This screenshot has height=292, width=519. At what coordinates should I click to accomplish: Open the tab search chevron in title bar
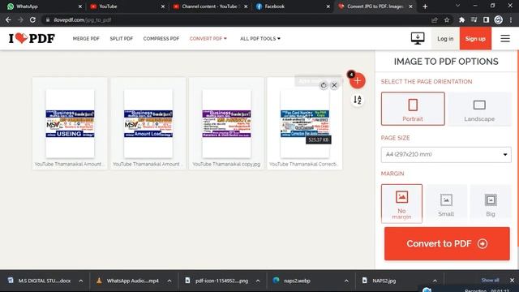(x=457, y=6)
